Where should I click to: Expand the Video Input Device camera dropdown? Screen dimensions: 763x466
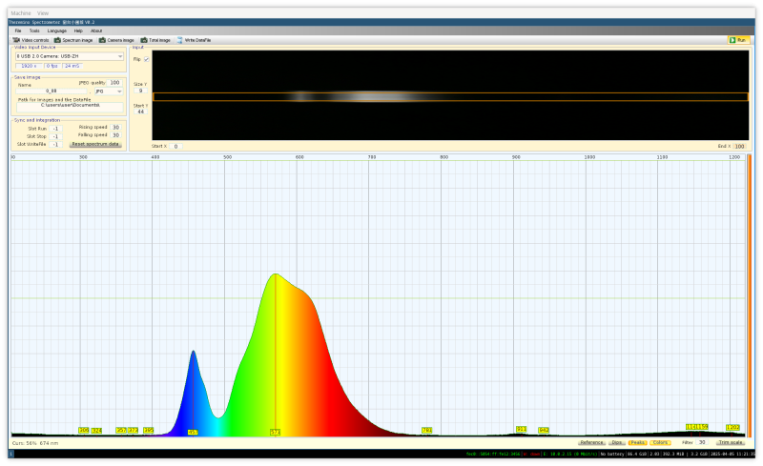tap(69, 56)
